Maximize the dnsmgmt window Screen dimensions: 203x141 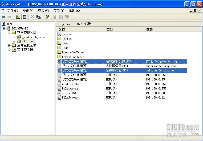(193, 4)
